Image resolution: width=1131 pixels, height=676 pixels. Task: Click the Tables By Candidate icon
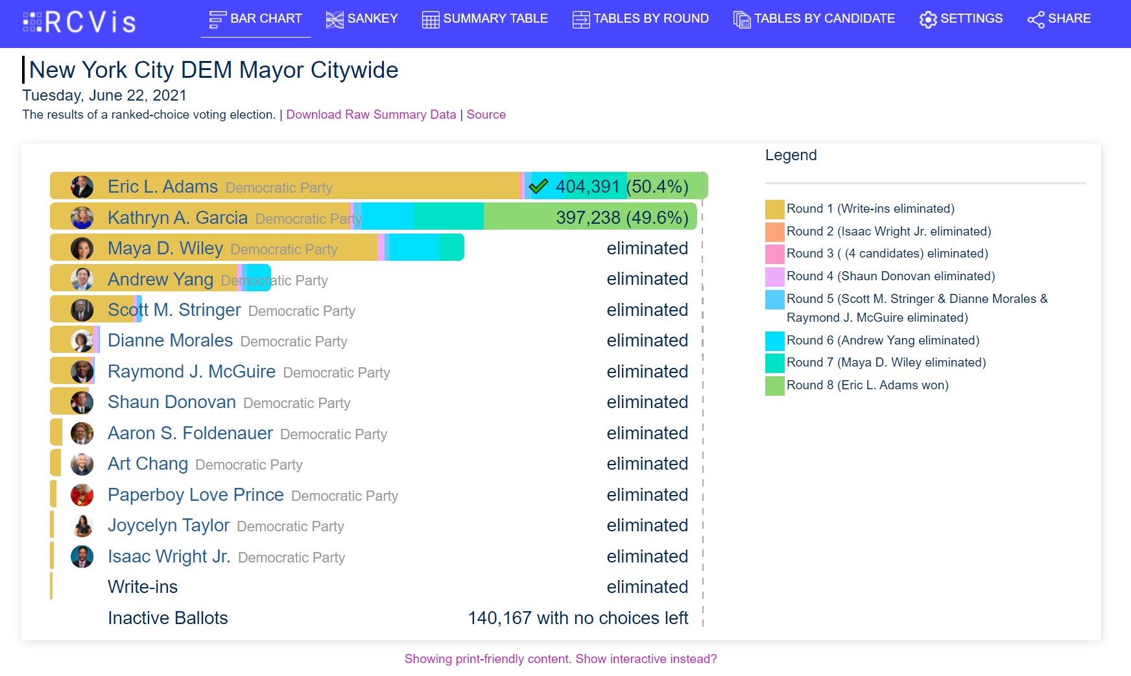pos(742,19)
